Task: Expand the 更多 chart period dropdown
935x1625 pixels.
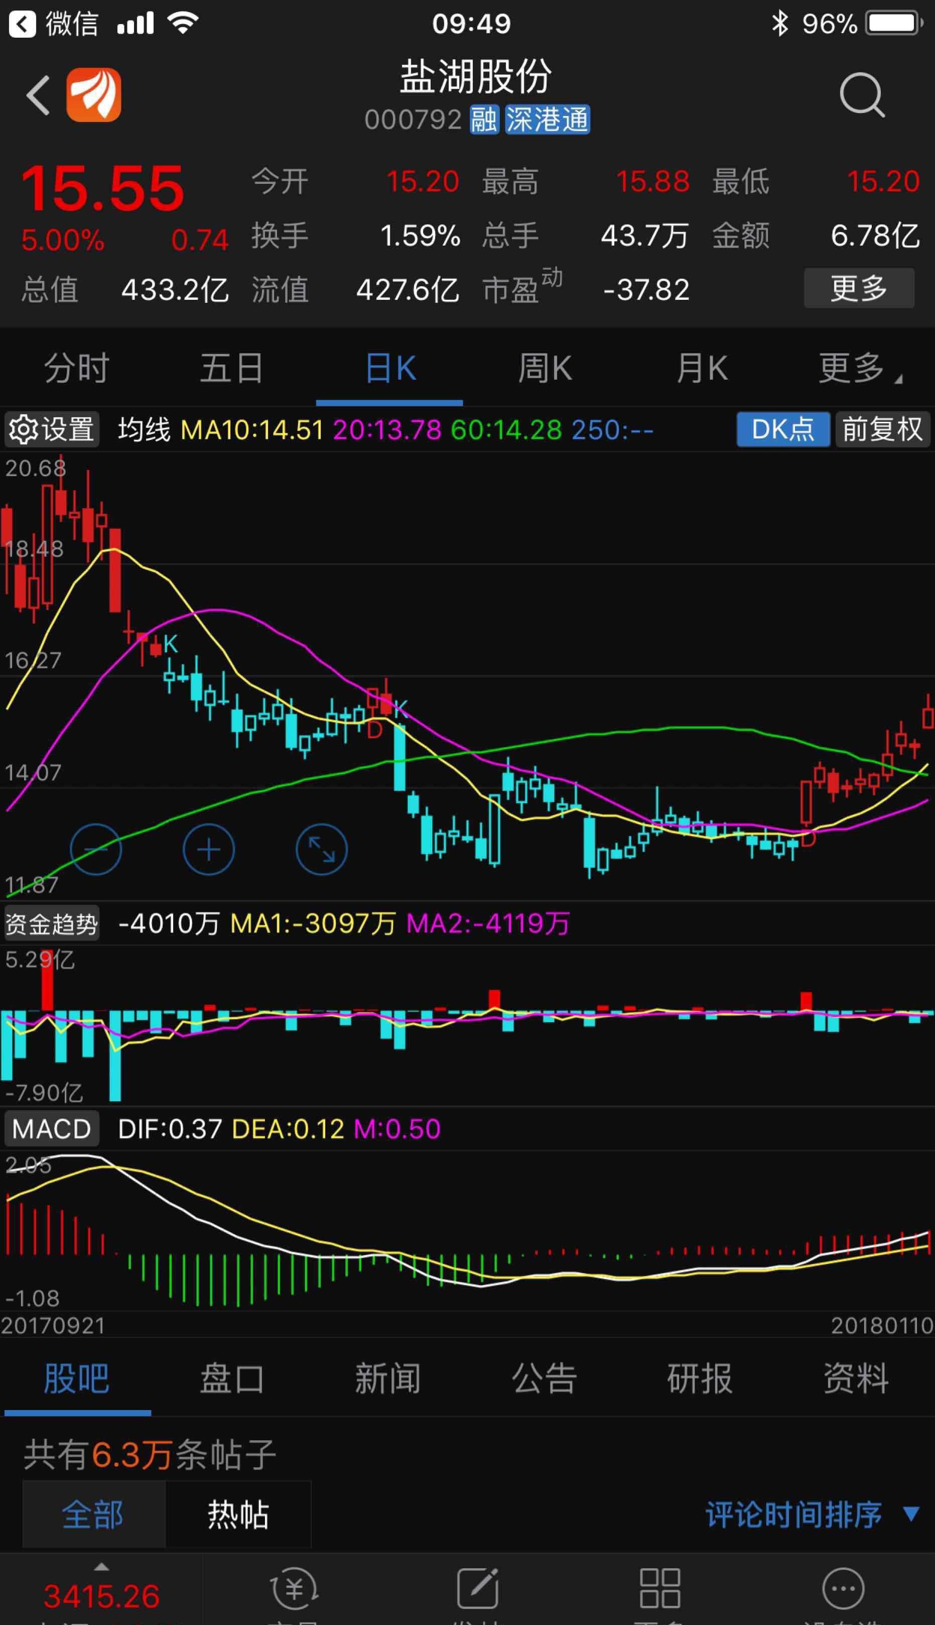Action: [860, 368]
